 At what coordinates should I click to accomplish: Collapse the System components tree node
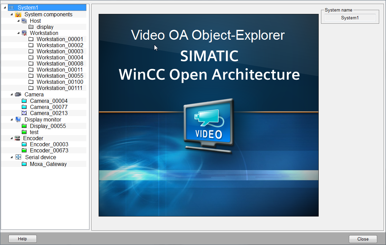(x=12, y=15)
